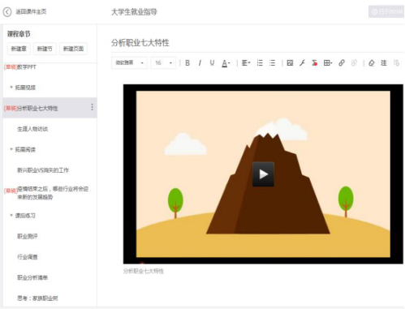Click the 新建页面 button
This screenshot has height=309, width=405.
point(73,49)
